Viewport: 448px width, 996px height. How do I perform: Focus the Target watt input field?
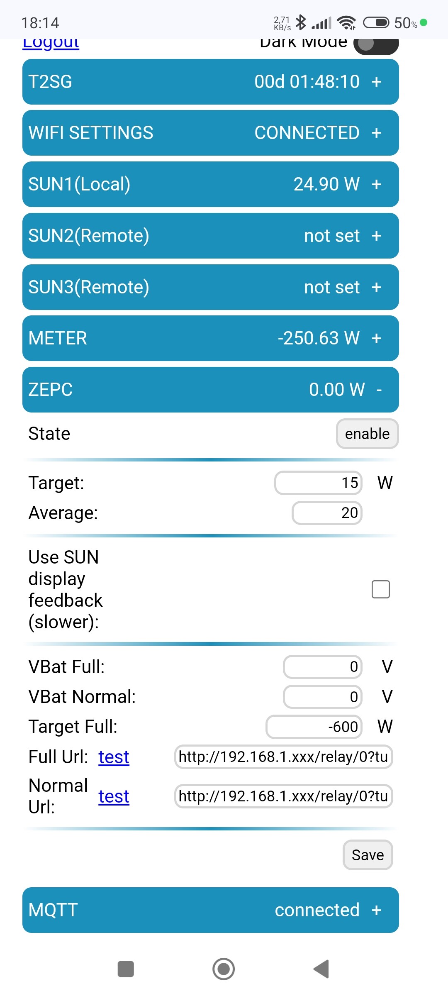pos(318,483)
